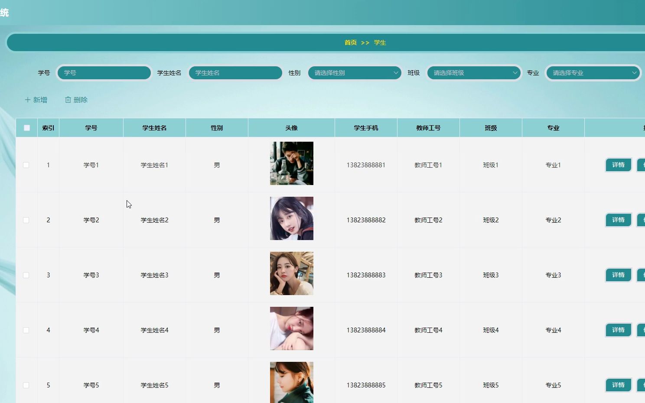Viewport: 645px width, 403px height.
Task: Click the 学生姓名 column header
Action: pyautogui.click(x=154, y=128)
